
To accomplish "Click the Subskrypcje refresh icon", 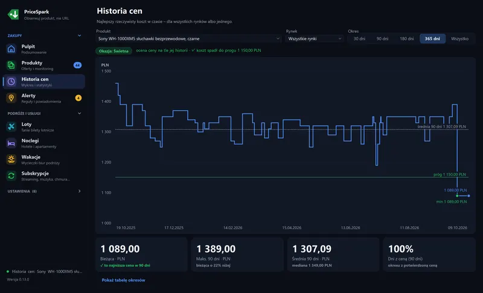I will (x=11, y=175).
